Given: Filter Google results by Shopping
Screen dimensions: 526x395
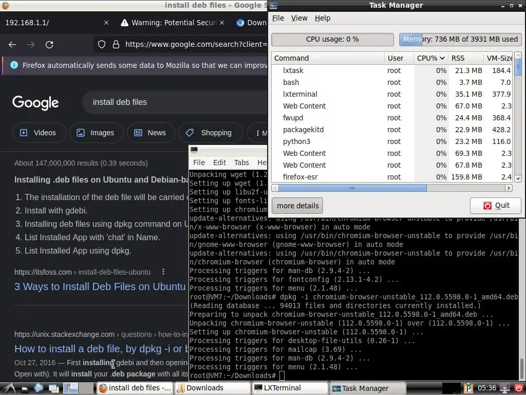Looking at the screenshot, I should (210, 133).
